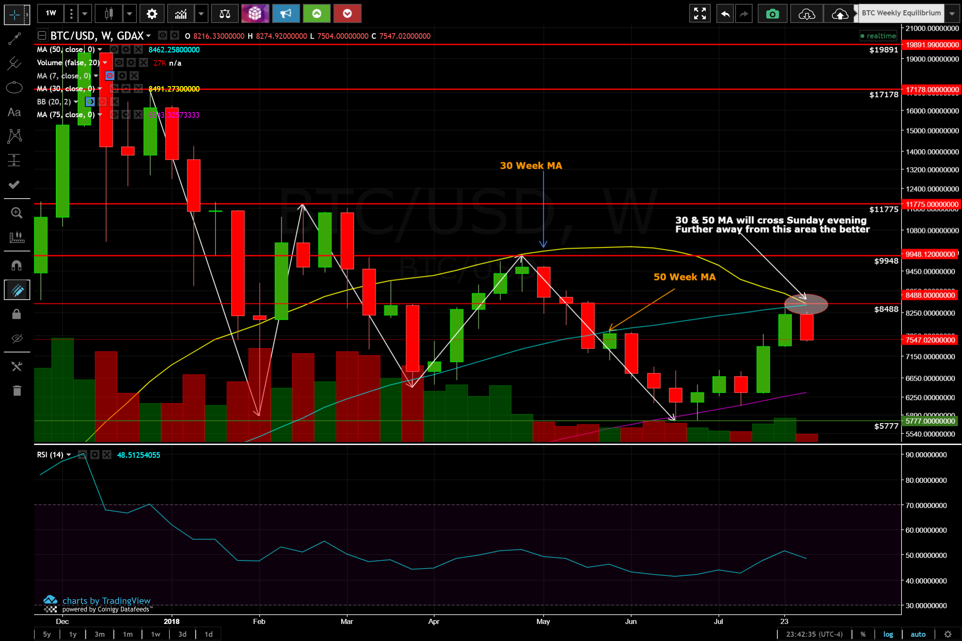Open the indicators chart icon
962x641 pixels.
(181, 14)
